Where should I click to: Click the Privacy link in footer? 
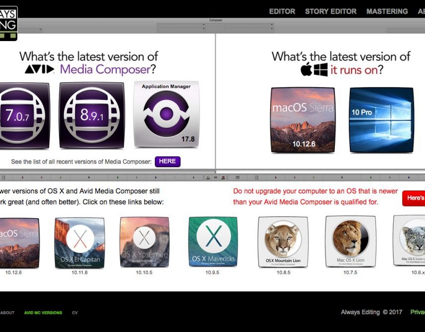click(418, 312)
